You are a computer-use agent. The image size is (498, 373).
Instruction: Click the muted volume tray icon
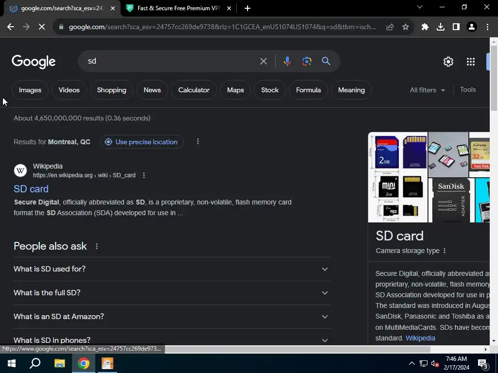click(x=435, y=363)
